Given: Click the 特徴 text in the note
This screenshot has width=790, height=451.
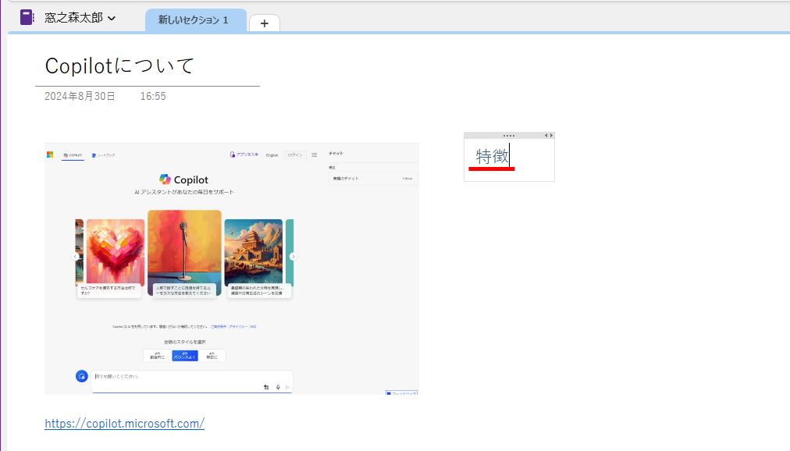Looking at the screenshot, I should [492, 156].
